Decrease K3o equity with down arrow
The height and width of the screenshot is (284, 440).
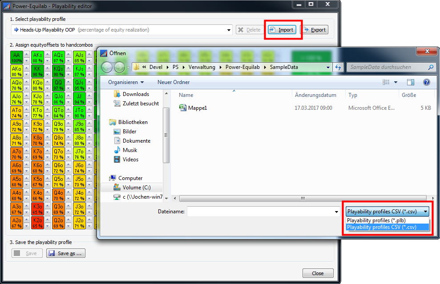click(48, 212)
